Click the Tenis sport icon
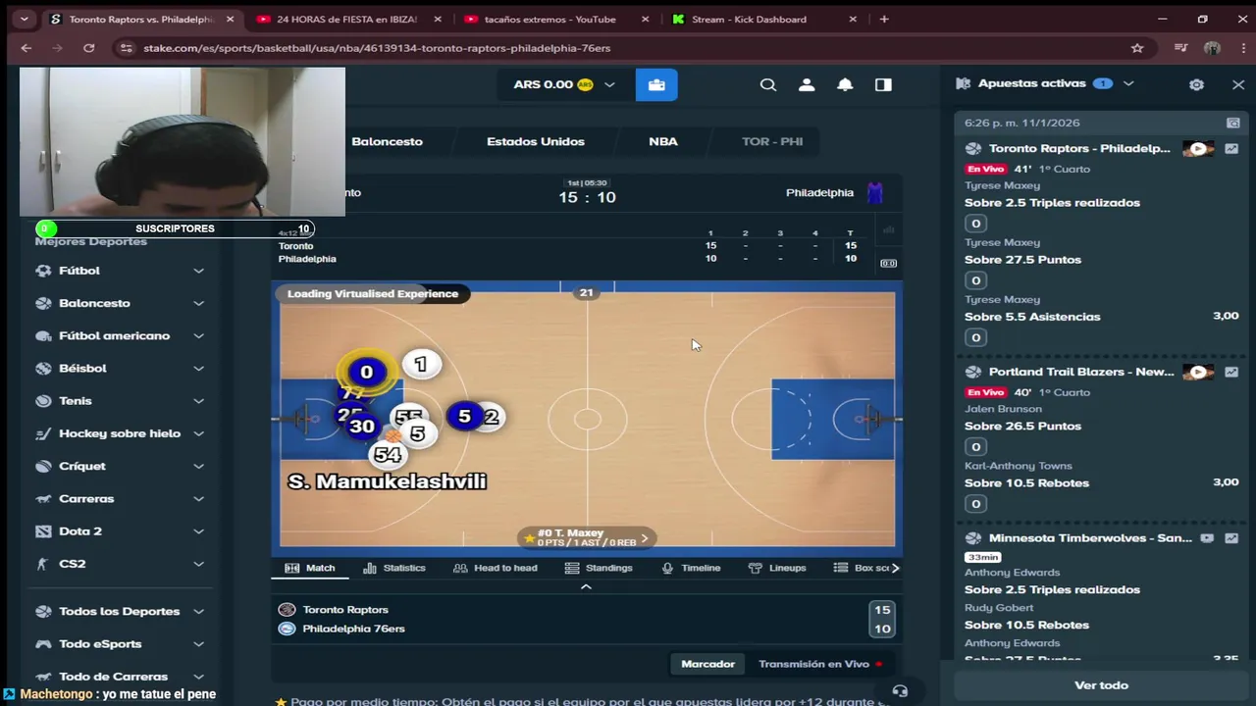This screenshot has height=706, width=1256. [x=43, y=401]
